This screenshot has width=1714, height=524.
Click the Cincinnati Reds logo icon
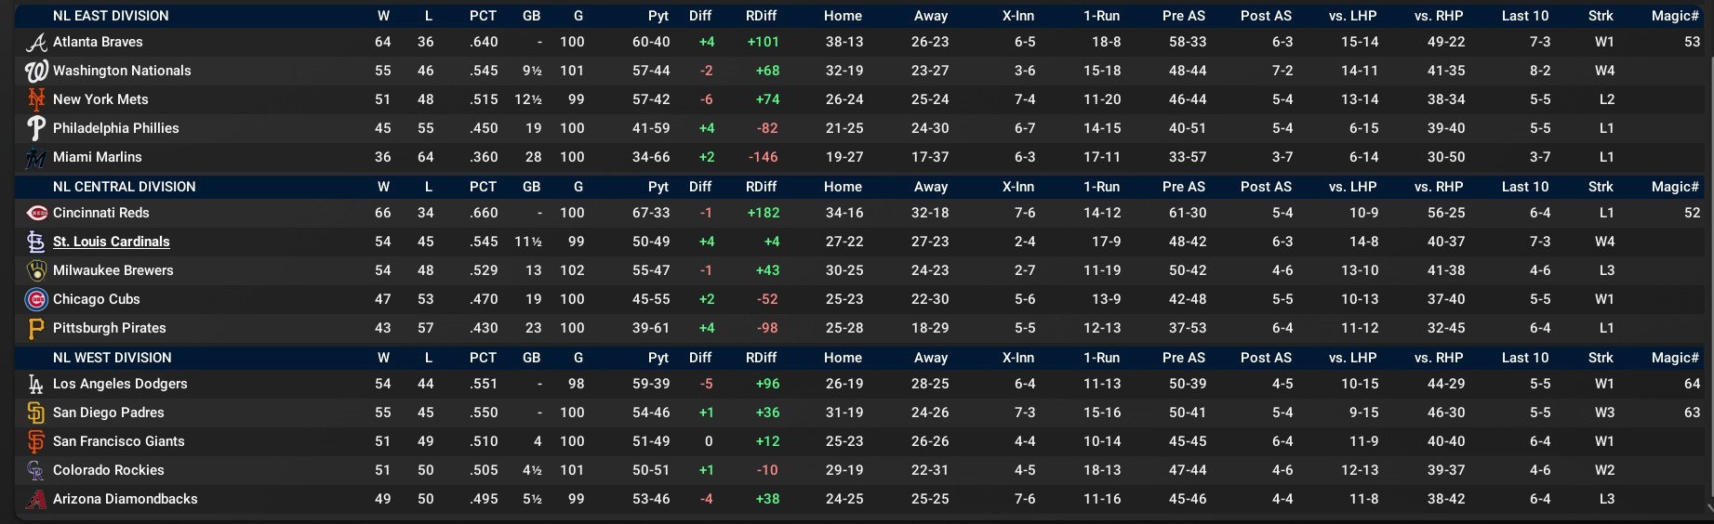coord(36,214)
